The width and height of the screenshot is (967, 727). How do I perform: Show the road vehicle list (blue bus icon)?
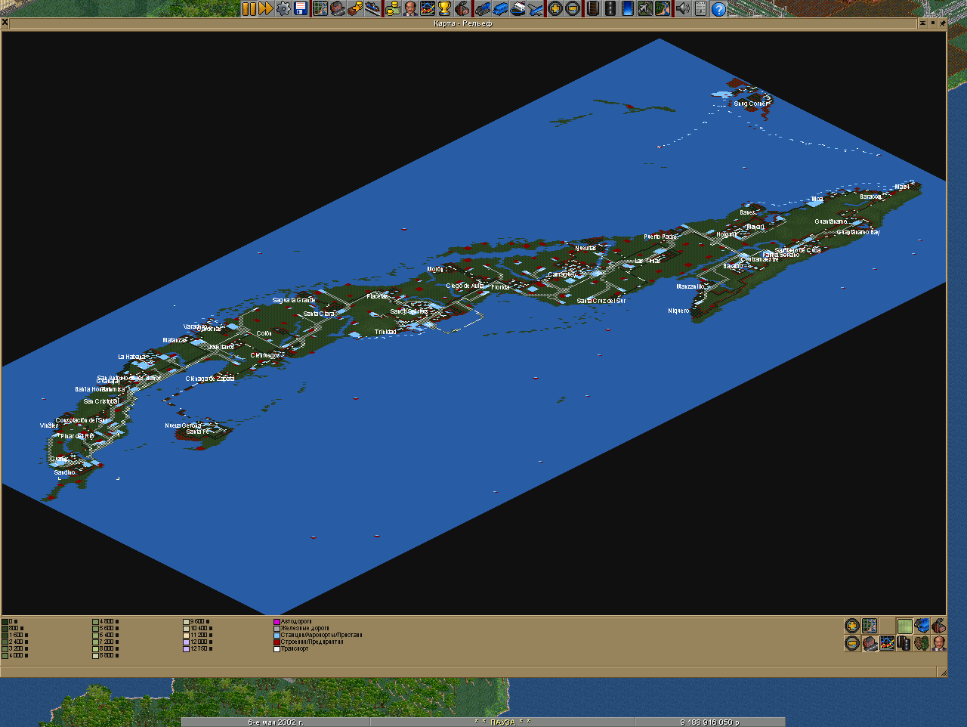499,8
